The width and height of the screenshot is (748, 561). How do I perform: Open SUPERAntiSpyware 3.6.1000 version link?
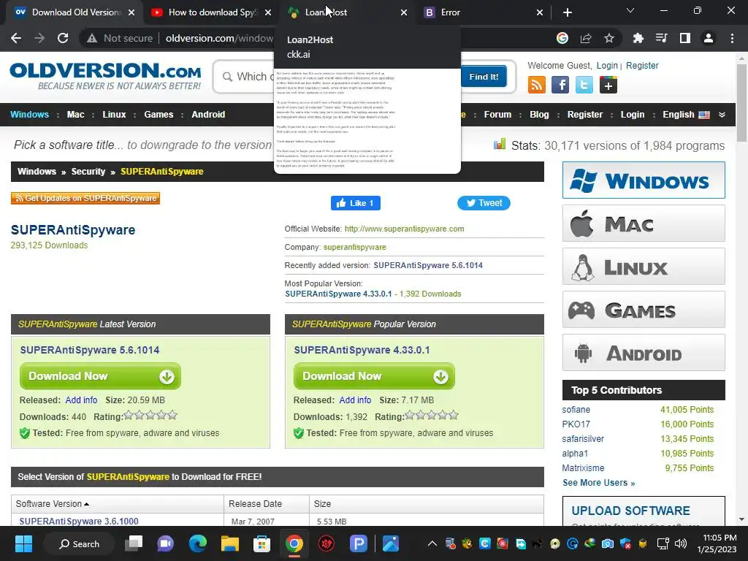tap(79, 522)
